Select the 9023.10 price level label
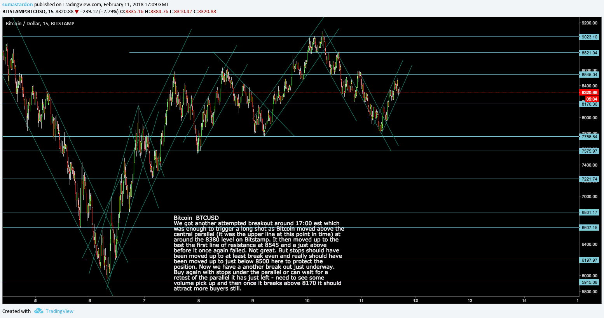 point(590,37)
